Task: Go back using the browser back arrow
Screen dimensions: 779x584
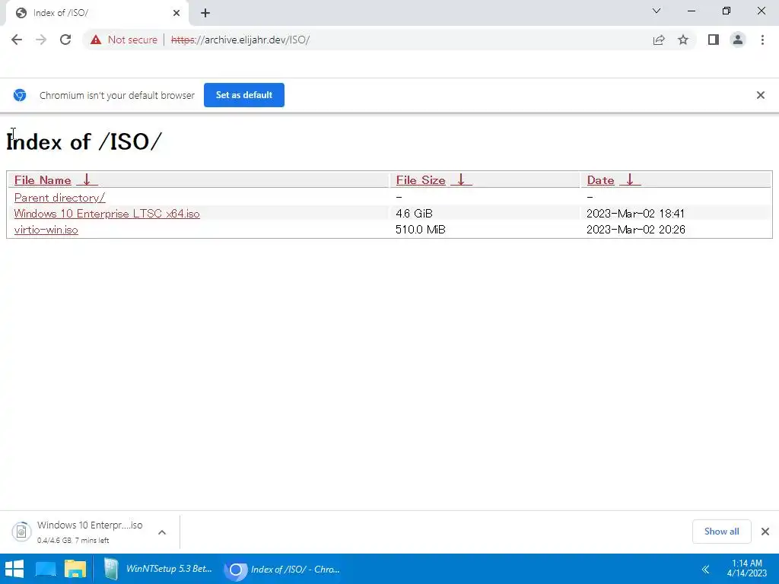Action: [17, 40]
